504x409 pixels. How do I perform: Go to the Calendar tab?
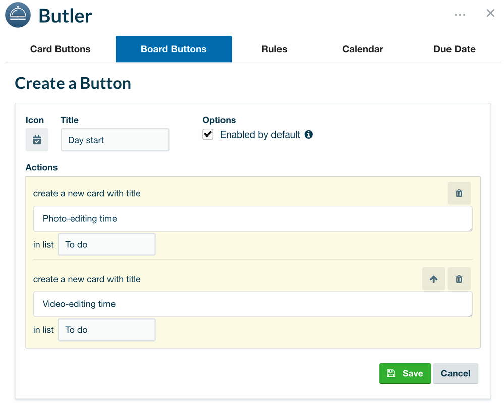(363, 49)
